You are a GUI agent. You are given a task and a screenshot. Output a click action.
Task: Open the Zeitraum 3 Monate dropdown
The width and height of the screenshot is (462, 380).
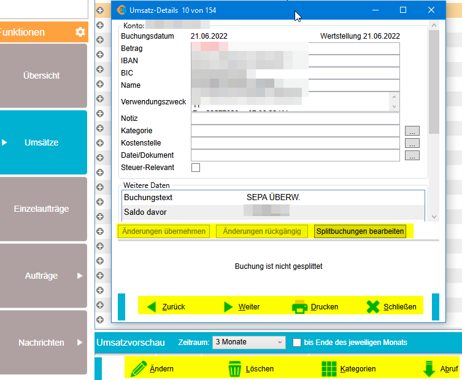(249, 343)
